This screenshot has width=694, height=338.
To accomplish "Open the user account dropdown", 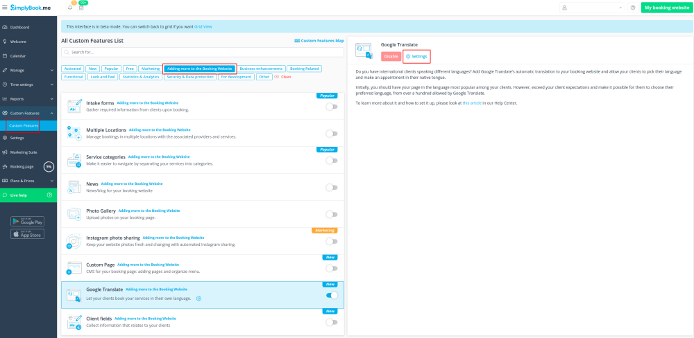I will pyautogui.click(x=591, y=8).
